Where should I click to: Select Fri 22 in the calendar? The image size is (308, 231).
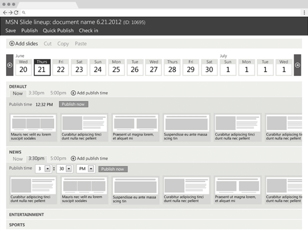point(61,67)
